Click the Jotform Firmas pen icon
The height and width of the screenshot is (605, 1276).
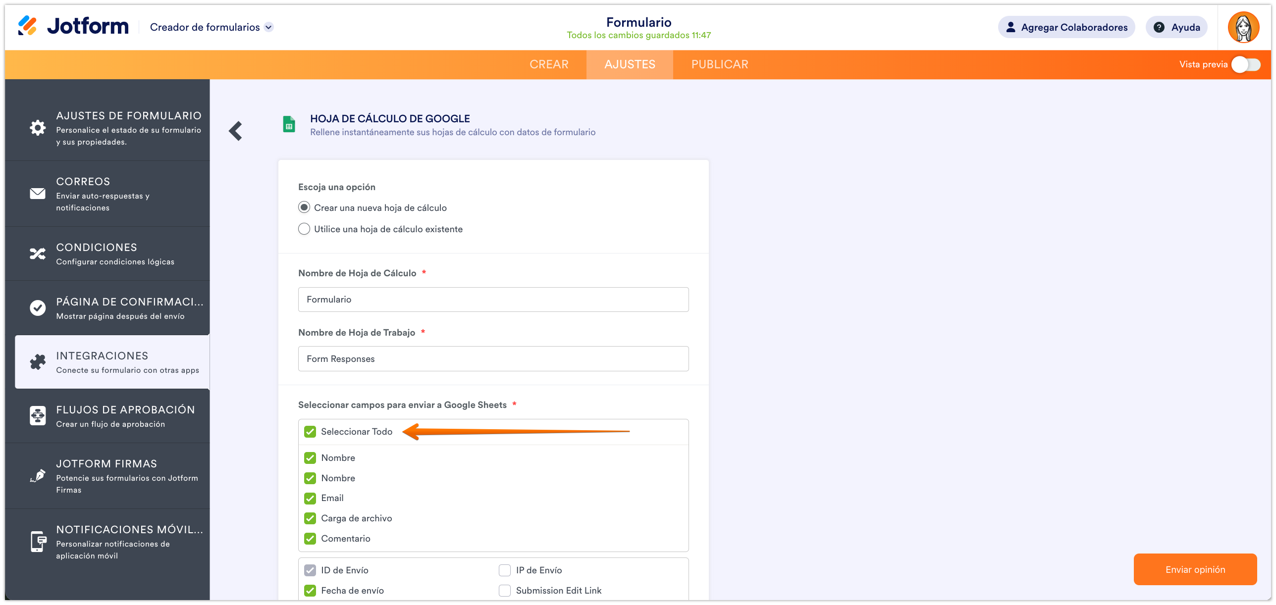tap(38, 476)
